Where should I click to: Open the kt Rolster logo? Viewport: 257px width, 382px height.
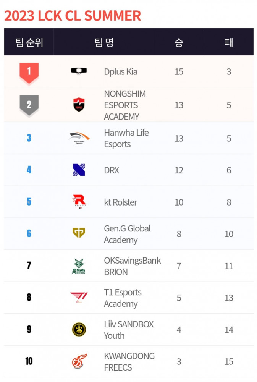(79, 202)
